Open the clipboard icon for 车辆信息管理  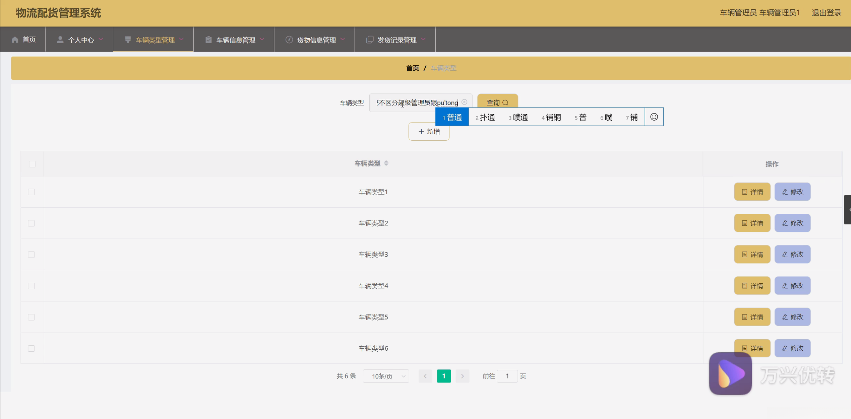pos(208,40)
